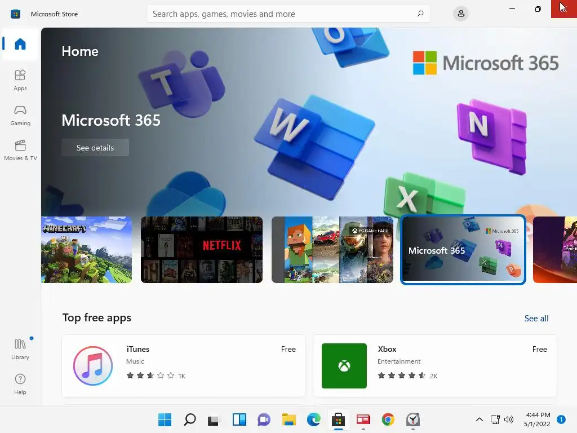Click the search magnifier icon in the search box
The image size is (577, 433).
tap(420, 14)
